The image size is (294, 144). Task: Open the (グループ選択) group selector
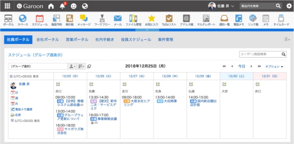(38, 66)
